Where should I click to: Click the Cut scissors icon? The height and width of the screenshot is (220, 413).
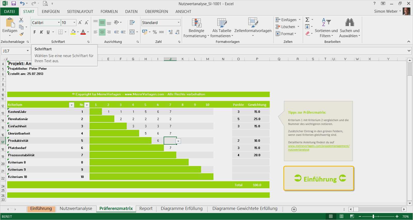[x=21, y=20]
